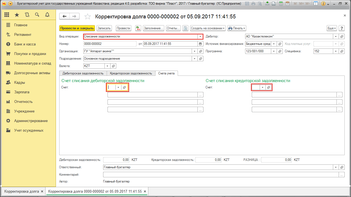Screen dimensions: 351x197
Task: Open notifications bell icon
Action: point(47,15)
